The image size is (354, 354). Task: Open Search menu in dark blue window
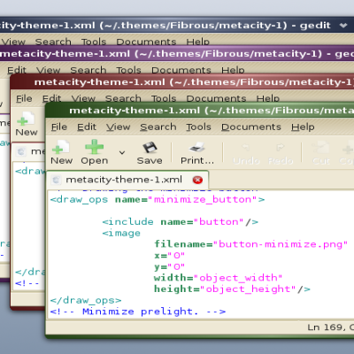pyautogui.click(x=53, y=42)
